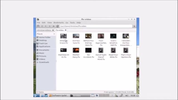Open Videos in sidebar

coord(41,59)
